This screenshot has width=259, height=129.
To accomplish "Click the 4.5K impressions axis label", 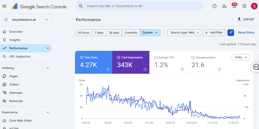I will 246,84.
